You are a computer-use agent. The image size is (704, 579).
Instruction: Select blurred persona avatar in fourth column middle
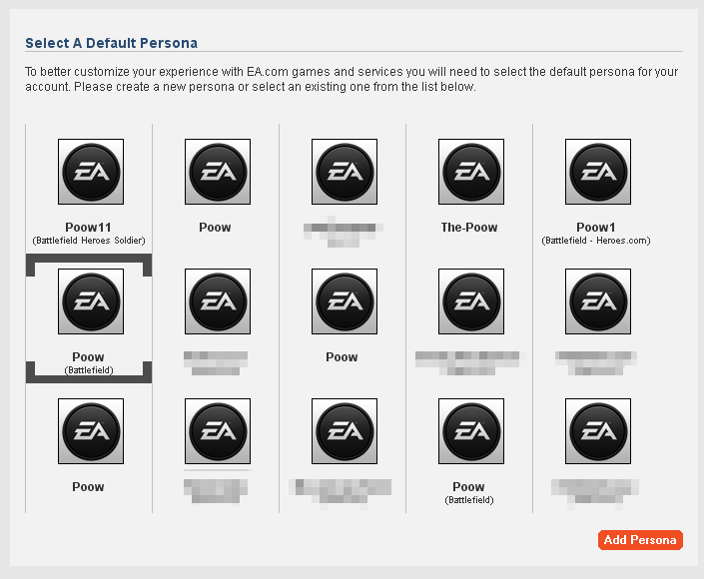click(x=471, y=301)
